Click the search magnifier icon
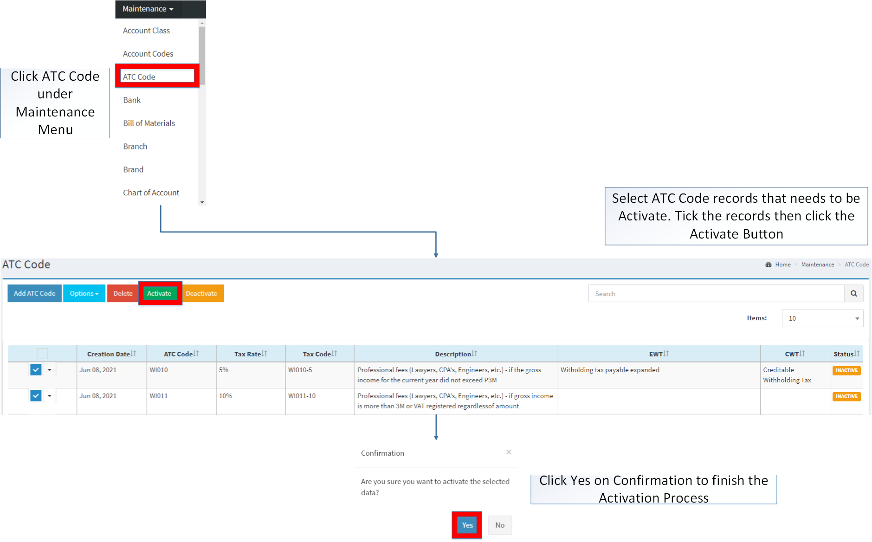Viewport: 872px width, 542px height. coord(854,293)
